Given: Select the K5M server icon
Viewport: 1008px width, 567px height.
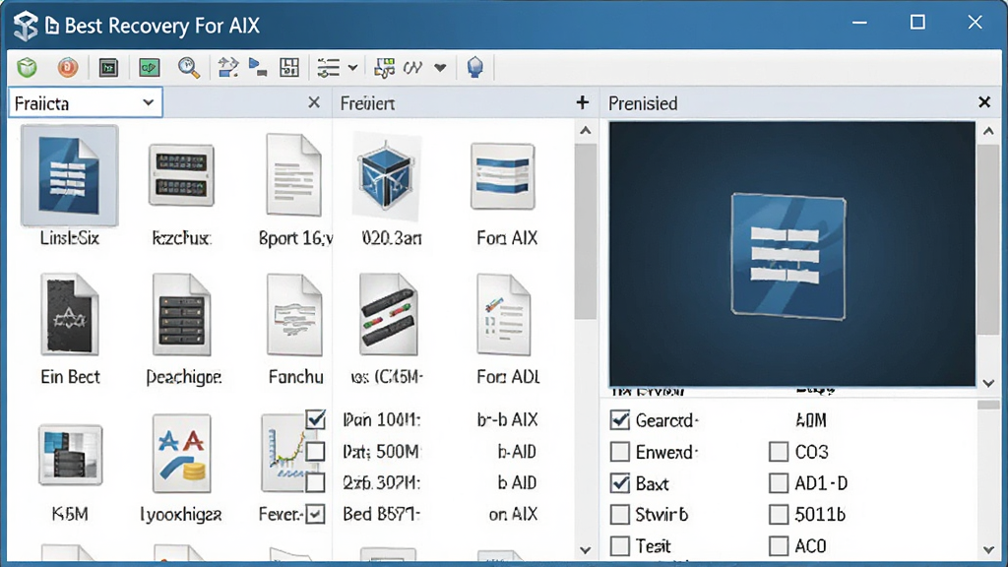Looking at the screenshot, I should 70,455.
